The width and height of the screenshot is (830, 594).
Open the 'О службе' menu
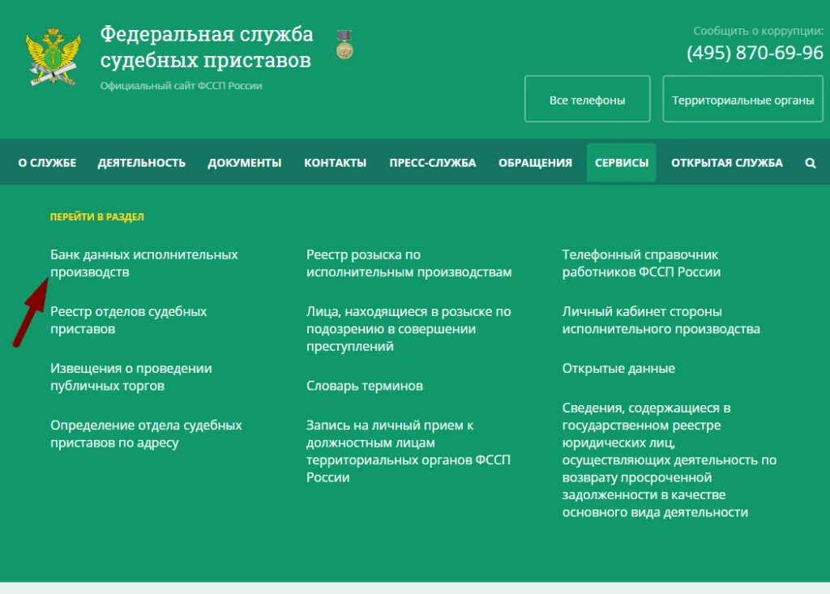coord(47,163)
